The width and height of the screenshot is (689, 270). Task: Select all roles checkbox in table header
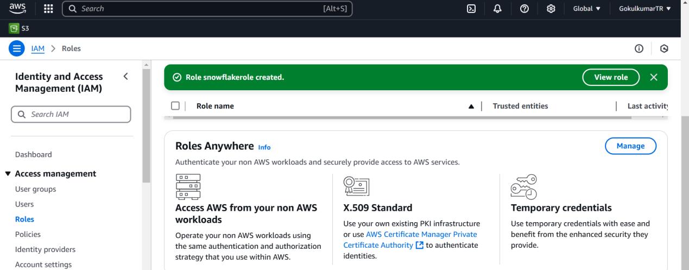(175, 106)
